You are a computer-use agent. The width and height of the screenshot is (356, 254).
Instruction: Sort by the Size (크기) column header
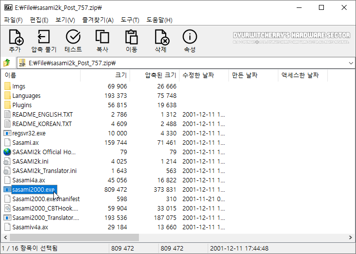click(105, 75)
